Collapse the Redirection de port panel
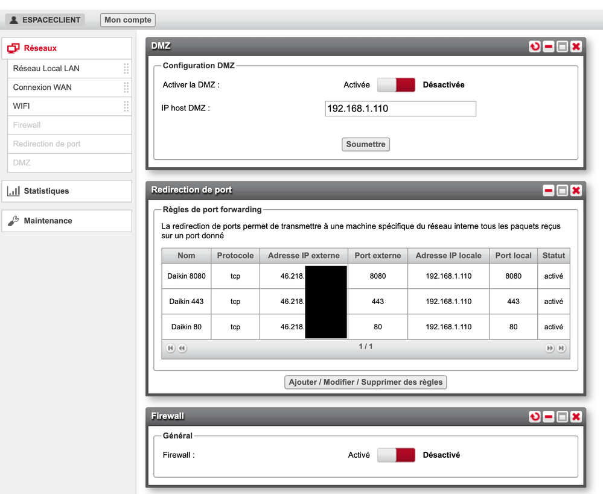Viewport: 603px width, 494px height. click(x=549, y=191)
